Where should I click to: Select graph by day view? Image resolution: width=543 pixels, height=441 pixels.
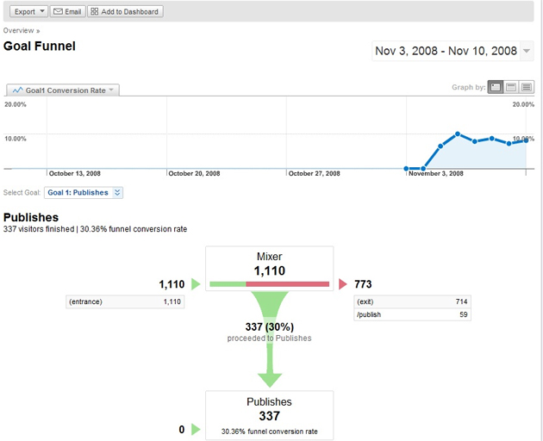496,87
